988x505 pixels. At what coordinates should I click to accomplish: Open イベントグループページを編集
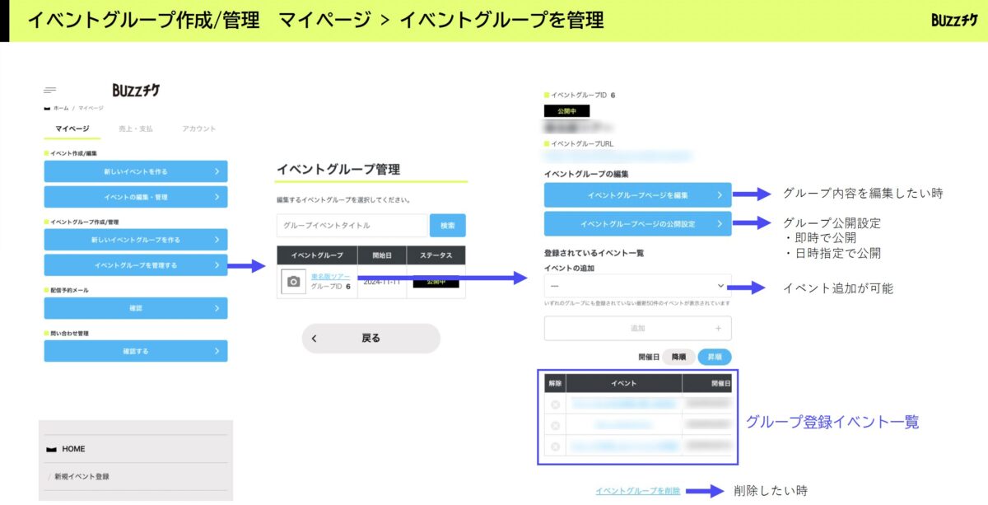637,195
